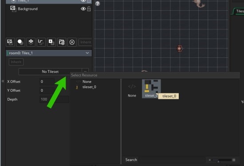Create a new background layer icon
This screenshot has width=244, height=166.
tap(10, 42)
